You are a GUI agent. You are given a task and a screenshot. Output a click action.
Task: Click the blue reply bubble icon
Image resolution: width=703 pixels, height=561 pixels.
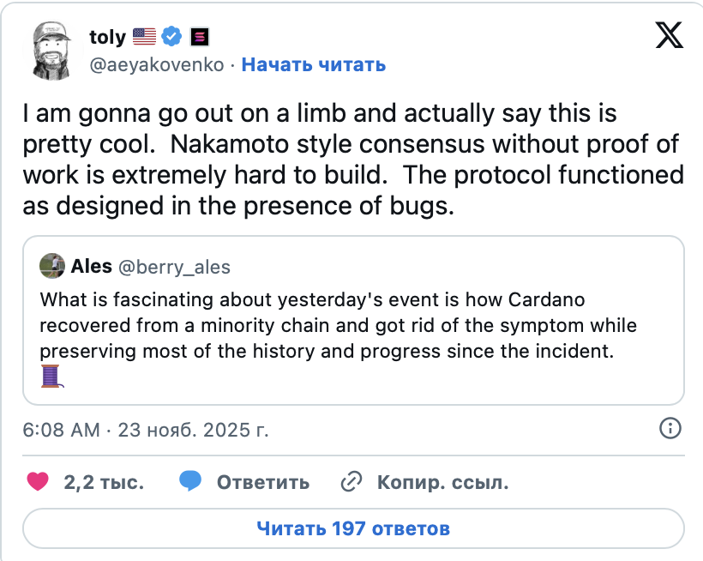coord(190,482)
